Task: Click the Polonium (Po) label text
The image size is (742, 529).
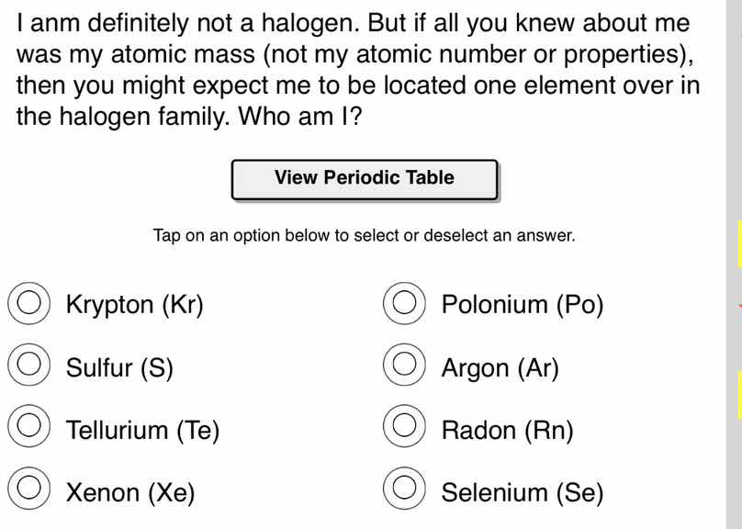Action: coord(522,303)
